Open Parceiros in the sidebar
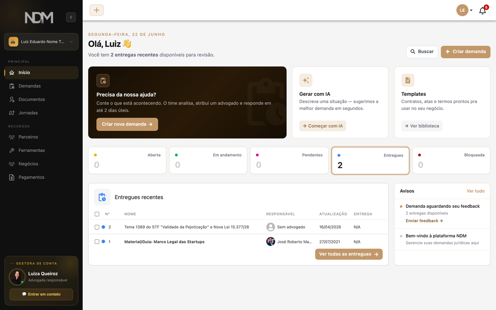The image size is (496, 310). (x=41, y=137)
